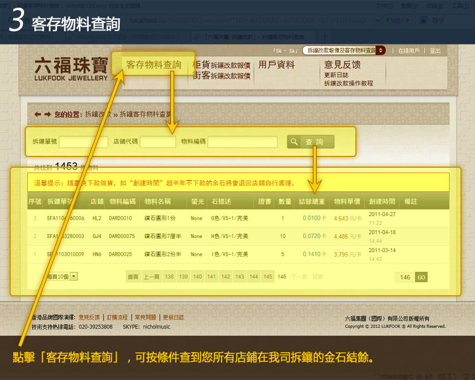Click the G色/VS-1/完美 stone description cell
This screenshot has width=475, height=380.
[x=230, y=218]
